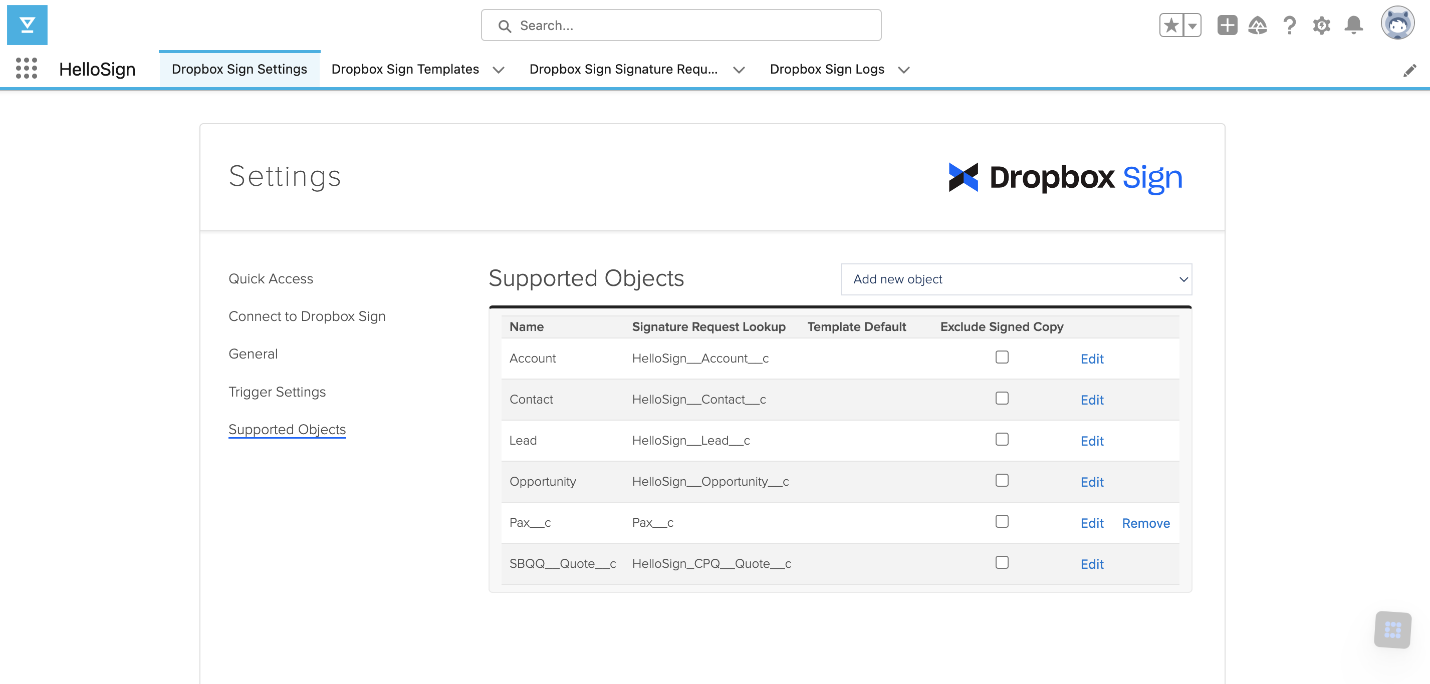Enable Exclude Signed Copy for Pax__c
Screen dimensions: 1430x684
[1002, 521]
